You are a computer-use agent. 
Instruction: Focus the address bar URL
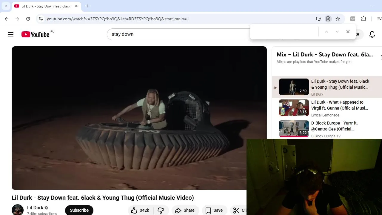[x=118, y=19]
